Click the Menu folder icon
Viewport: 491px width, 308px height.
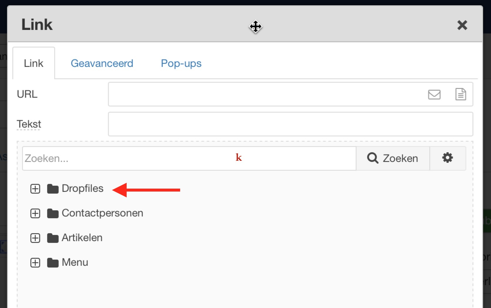53,263
